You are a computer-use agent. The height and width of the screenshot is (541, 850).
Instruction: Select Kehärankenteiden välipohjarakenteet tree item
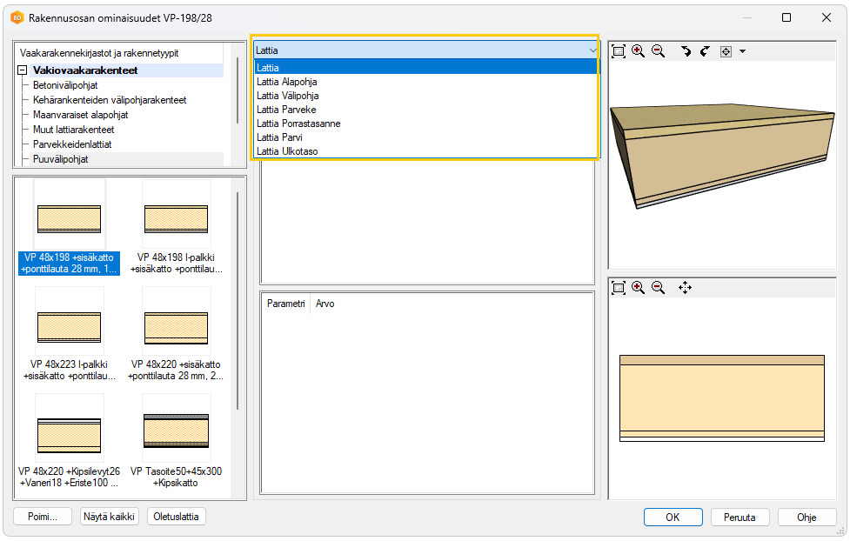110,100
